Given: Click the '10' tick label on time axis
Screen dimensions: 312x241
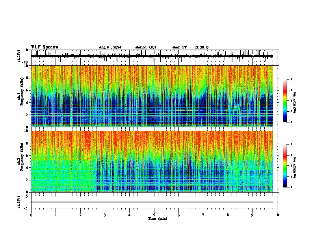Looking at the screenshot, I should 277,215.
